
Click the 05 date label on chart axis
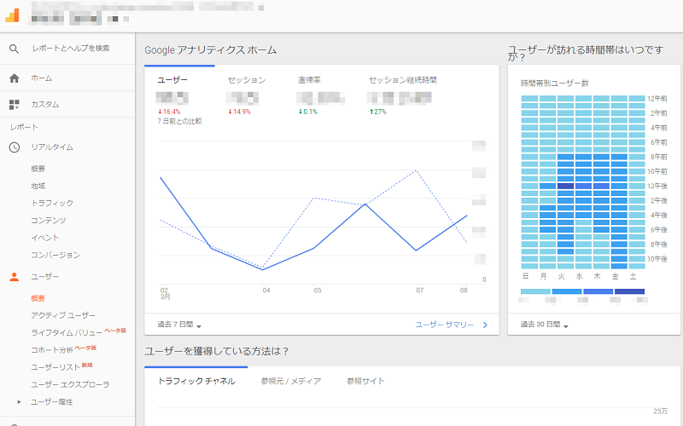pos(318,291)
